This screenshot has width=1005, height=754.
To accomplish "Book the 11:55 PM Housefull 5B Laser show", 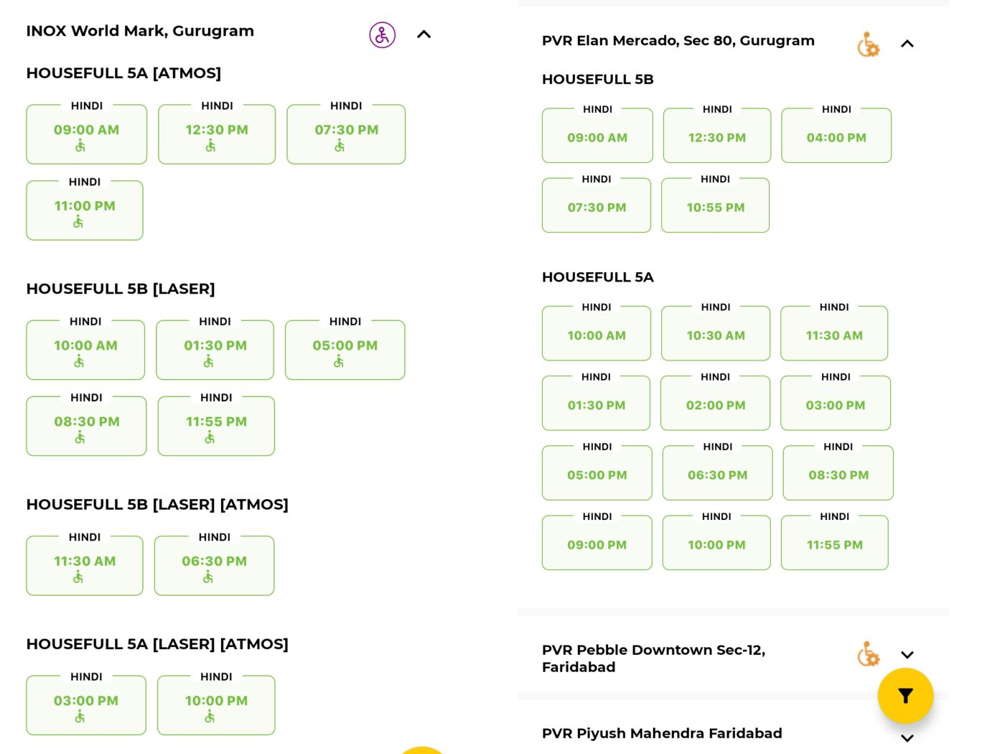I will tap(216, 426).
